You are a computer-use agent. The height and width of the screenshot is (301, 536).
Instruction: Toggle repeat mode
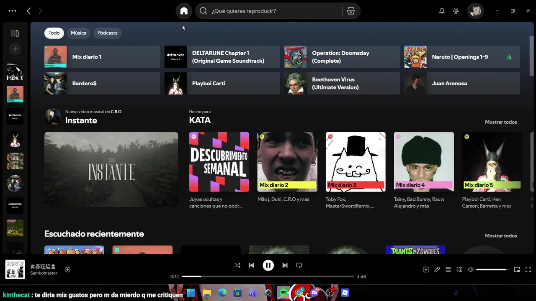(299, 265)
